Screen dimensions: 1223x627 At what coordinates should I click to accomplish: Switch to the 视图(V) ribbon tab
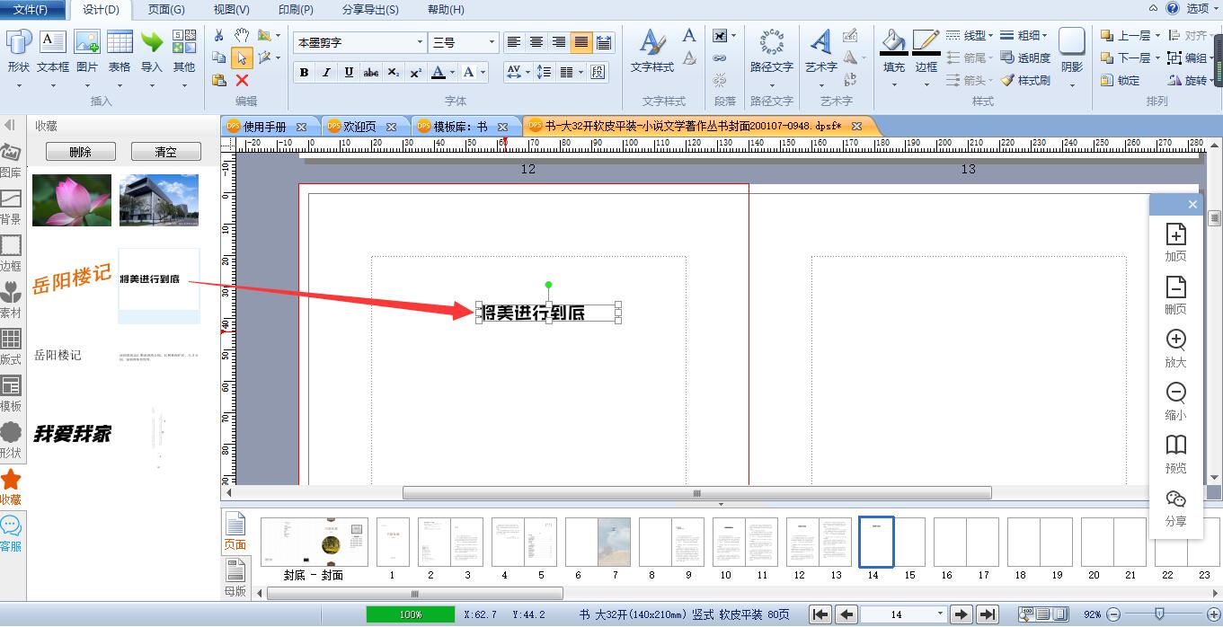pyautogui.click(x=232, y=10)
